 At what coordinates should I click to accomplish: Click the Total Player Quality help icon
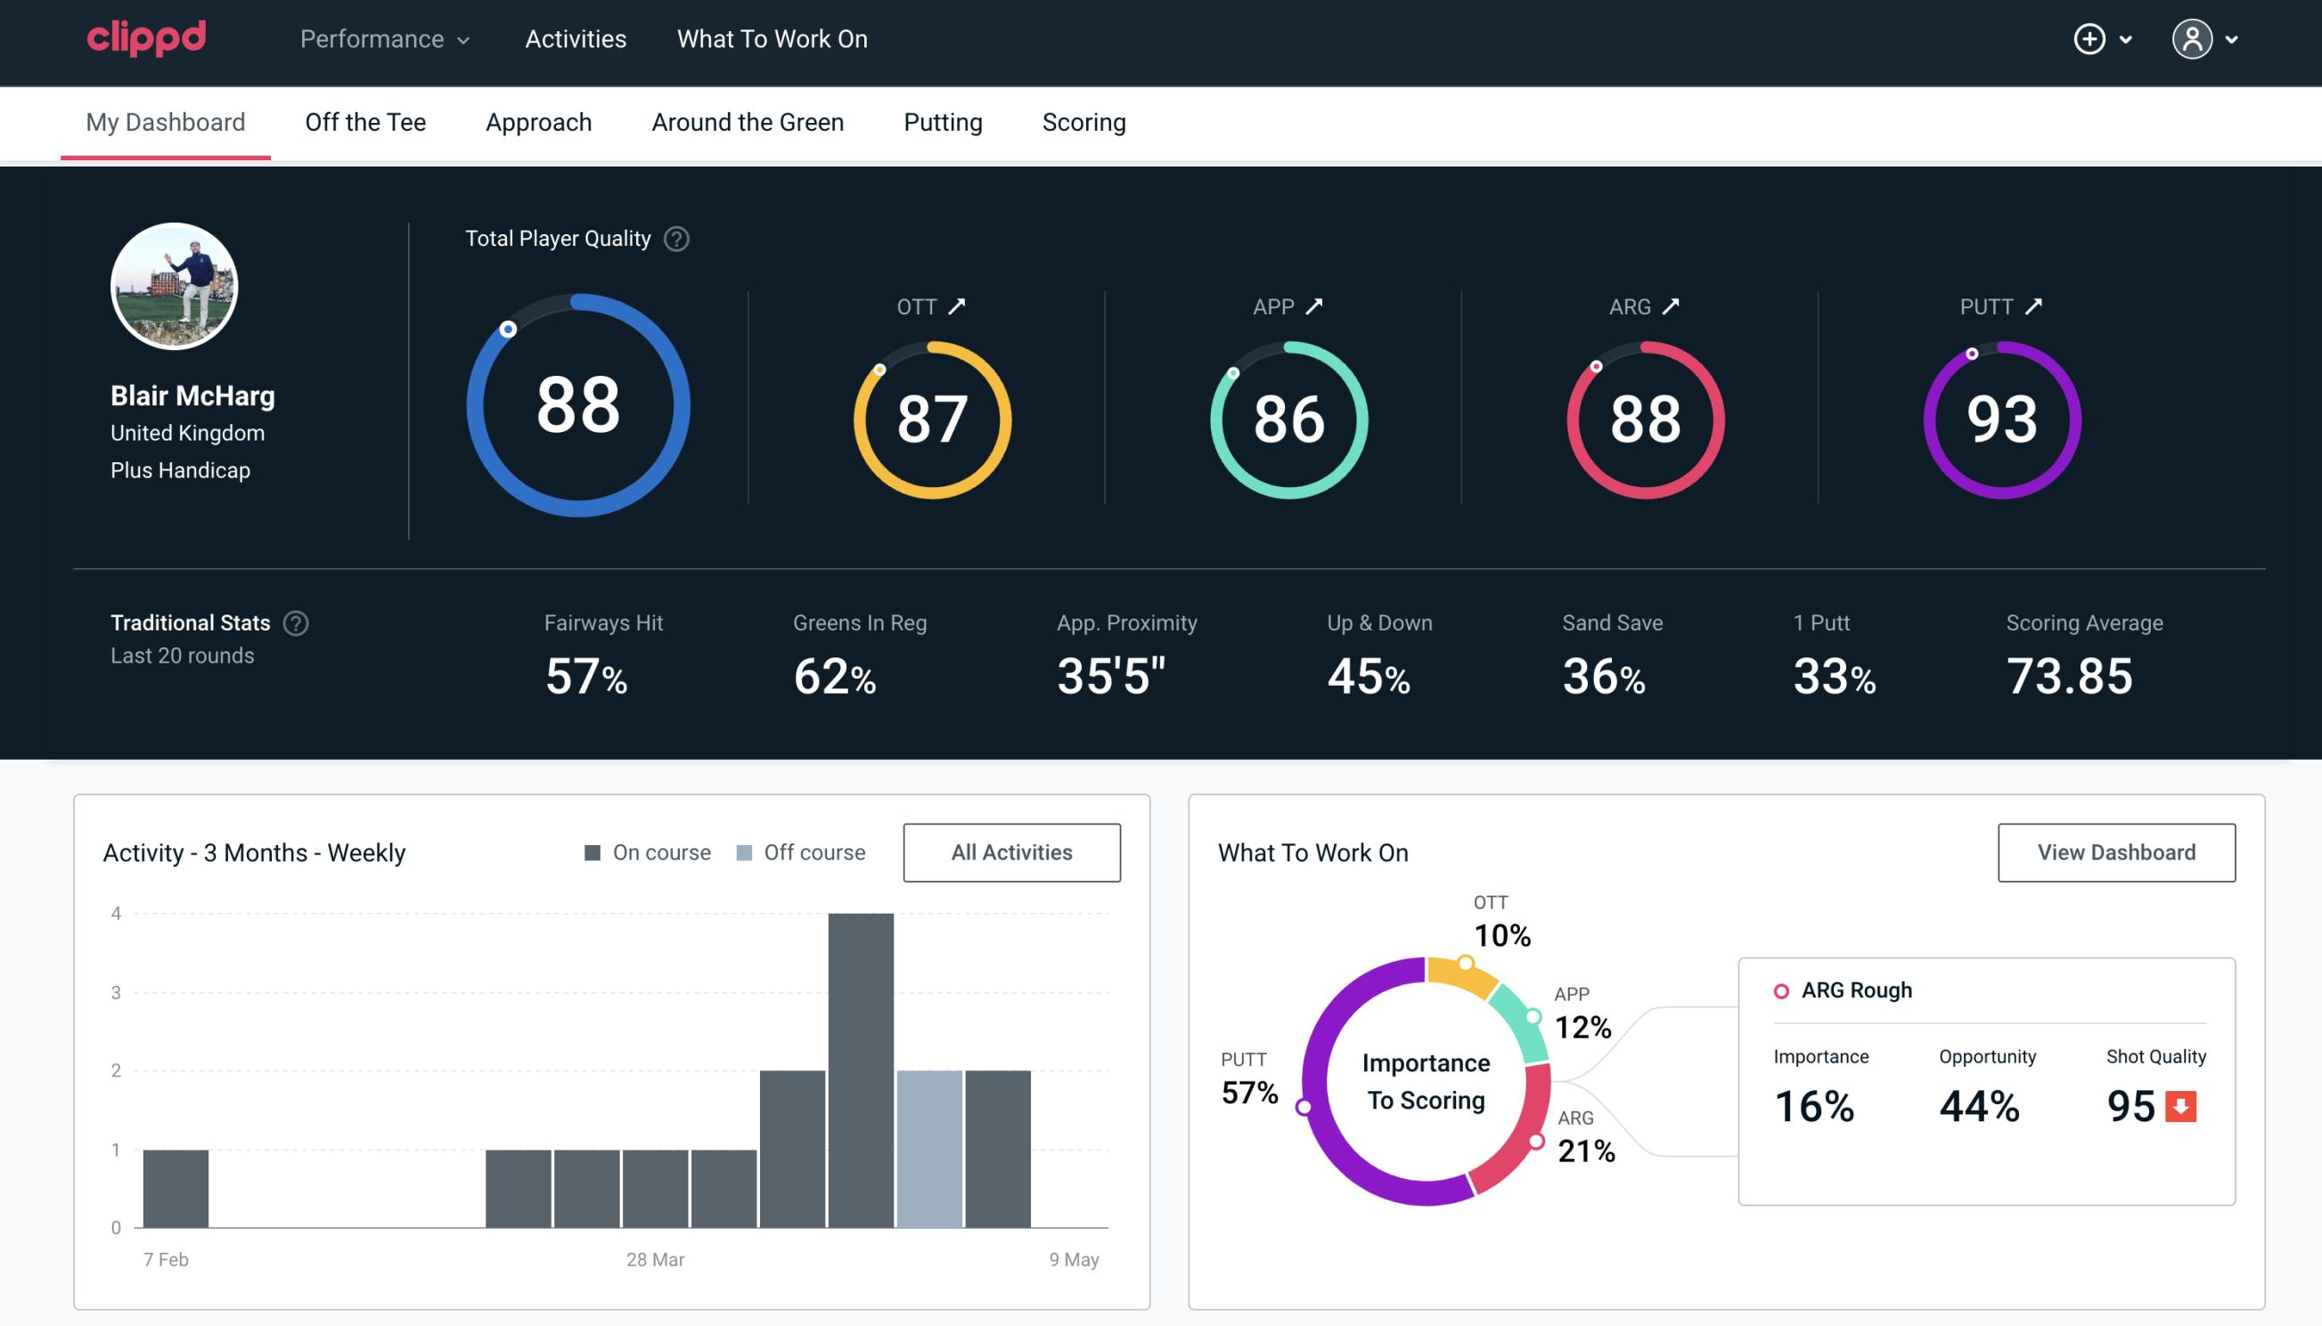pyautogui.click(x=675, y=239)
